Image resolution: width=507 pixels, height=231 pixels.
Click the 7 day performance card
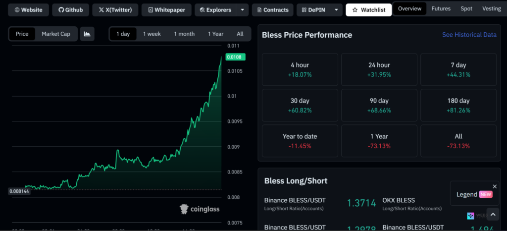[458, 69]
